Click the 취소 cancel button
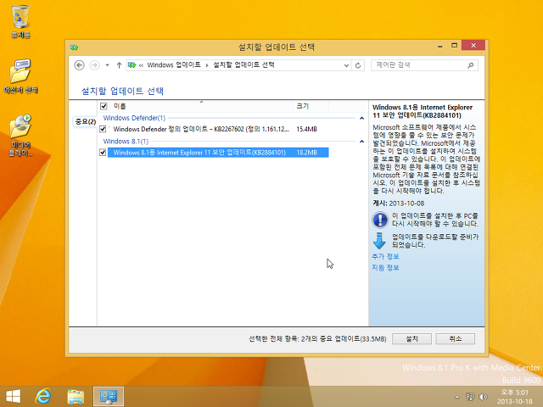The width and height of the screenshot is (543, 407). point(455,339)
